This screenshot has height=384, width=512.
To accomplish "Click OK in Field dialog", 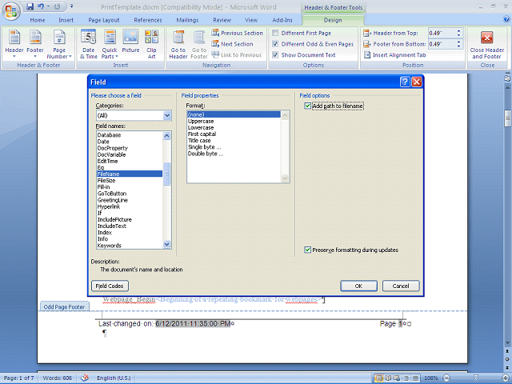I will pos(358,286).
